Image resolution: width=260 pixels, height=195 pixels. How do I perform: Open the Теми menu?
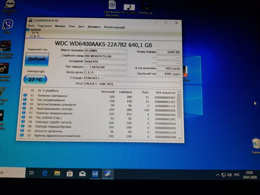[72, 26]
